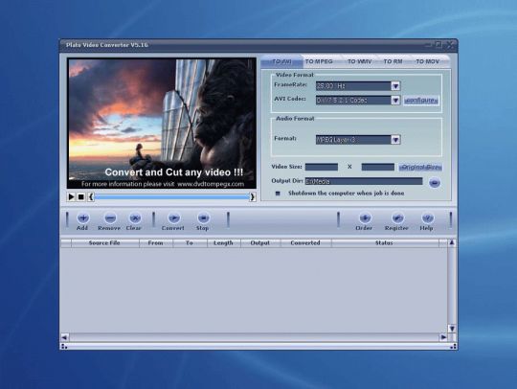Click the Output Dir path field

click(364, 181)
